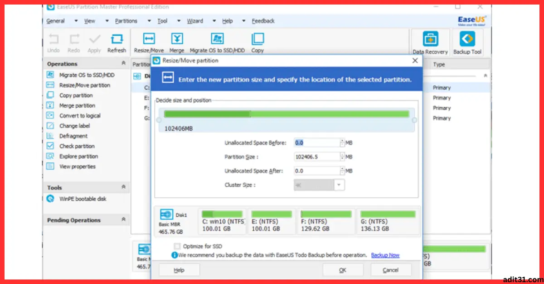Select the F: (NTFS) partition block
This screenshot has width=544, height=284.
point(326,221)
